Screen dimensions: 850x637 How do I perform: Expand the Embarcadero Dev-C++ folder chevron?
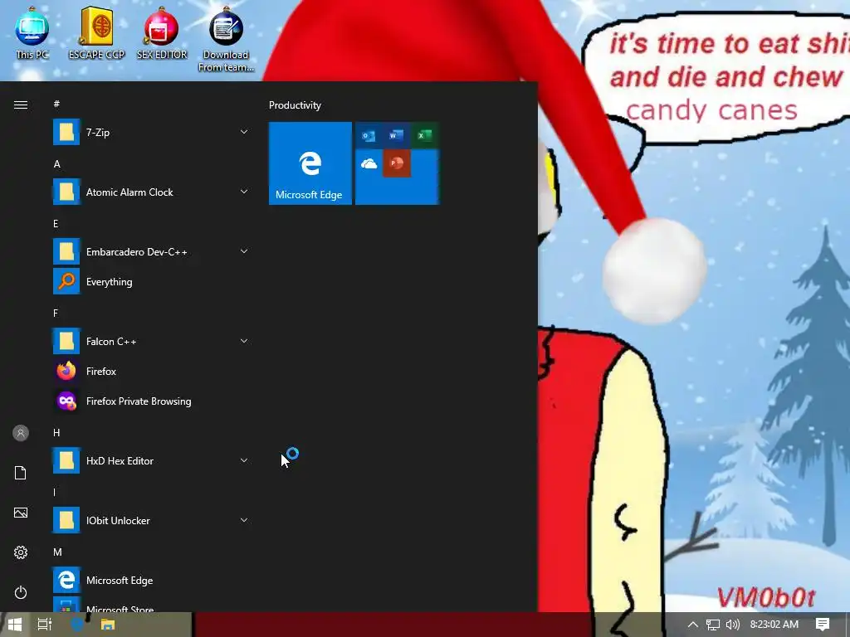click(244, 251)
